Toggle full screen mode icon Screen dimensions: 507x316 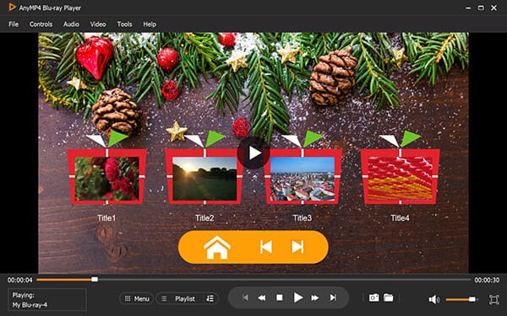point(493,299)
